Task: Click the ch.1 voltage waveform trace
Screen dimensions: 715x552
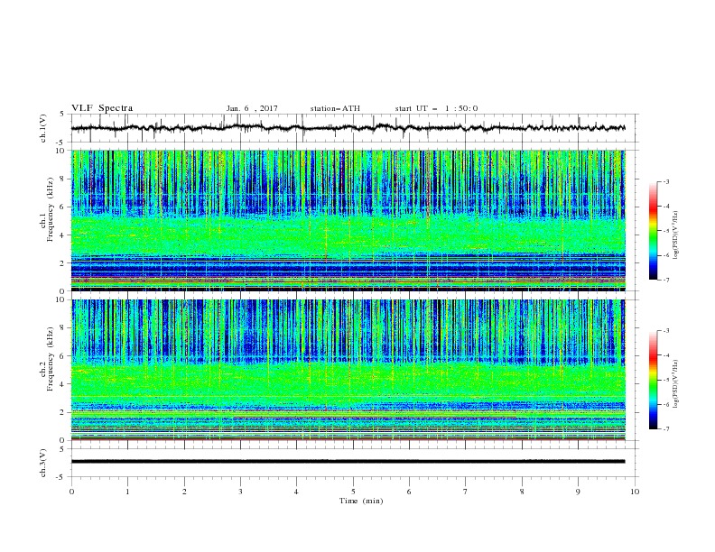Action: point(348,128)
